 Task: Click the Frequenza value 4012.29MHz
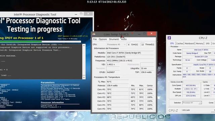pos(130,61)
